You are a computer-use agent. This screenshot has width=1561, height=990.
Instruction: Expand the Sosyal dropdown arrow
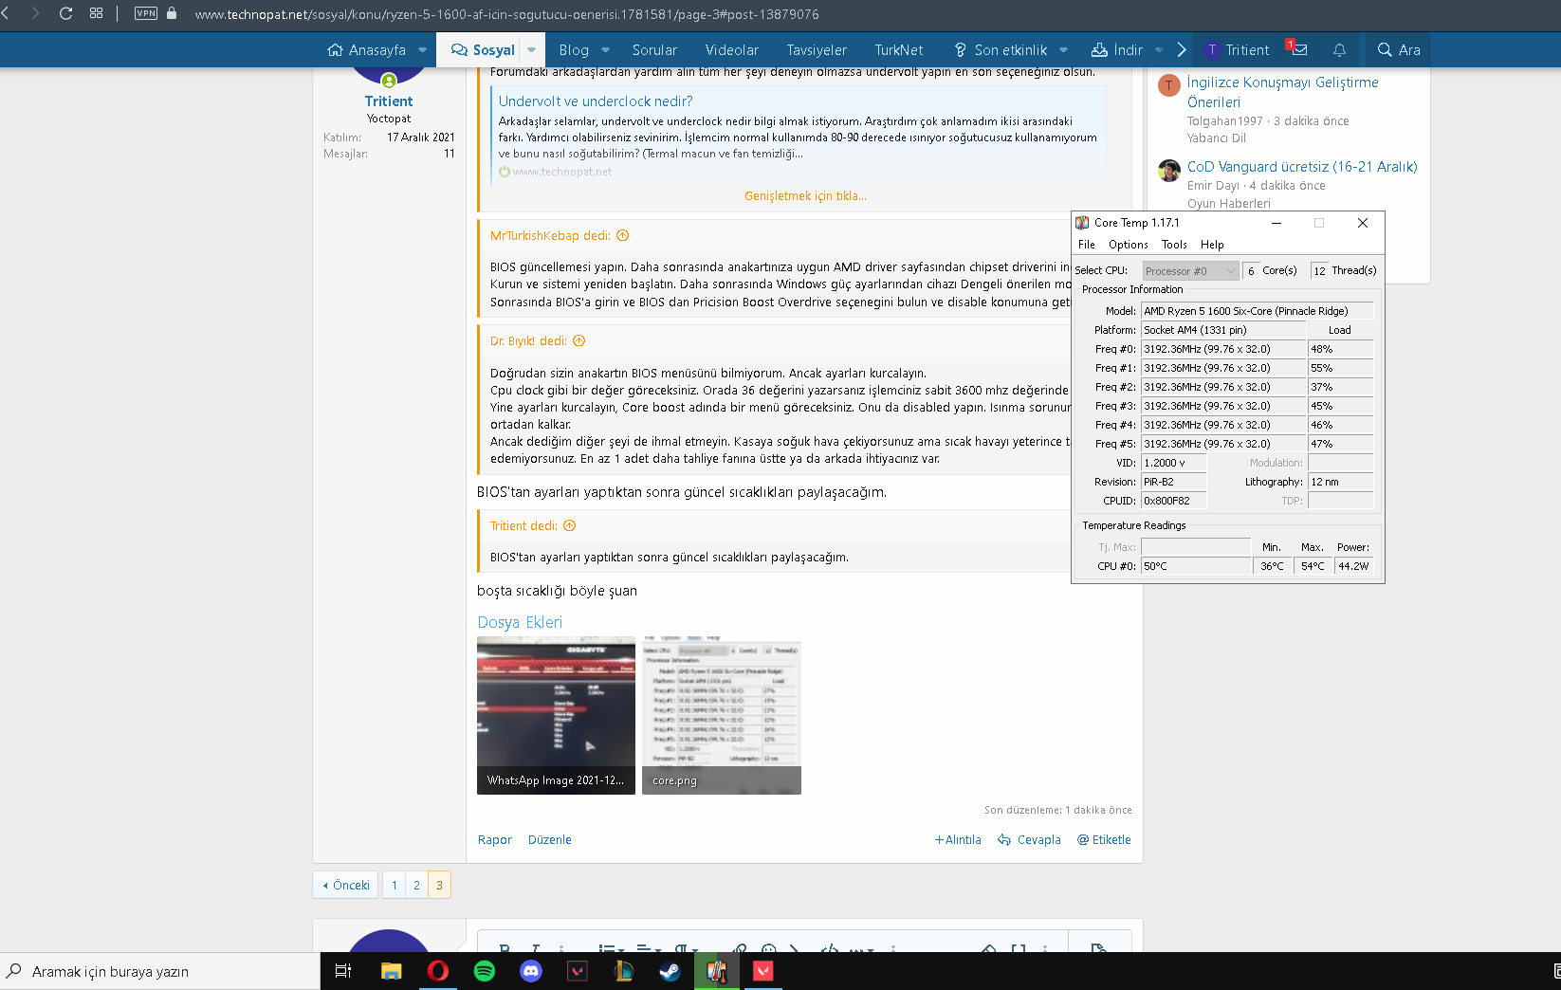531,50
